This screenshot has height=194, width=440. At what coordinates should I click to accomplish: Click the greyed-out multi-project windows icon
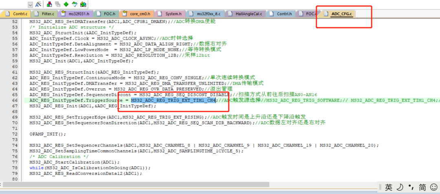point(58,4)
